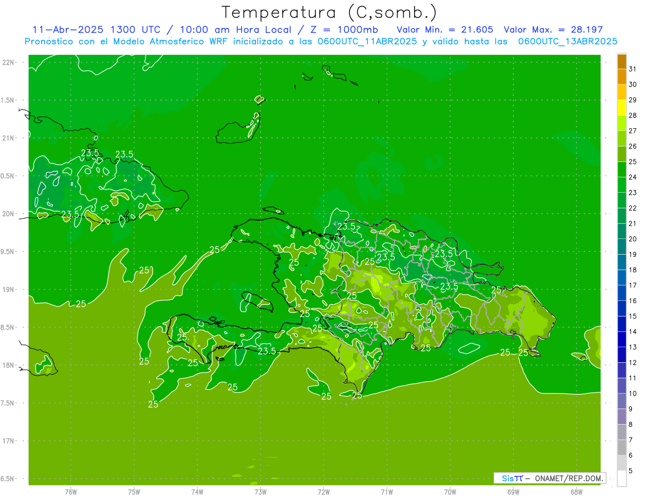Pick the amber legend segment between 29 and 30

pyautogui.click(x=622, y=92)
